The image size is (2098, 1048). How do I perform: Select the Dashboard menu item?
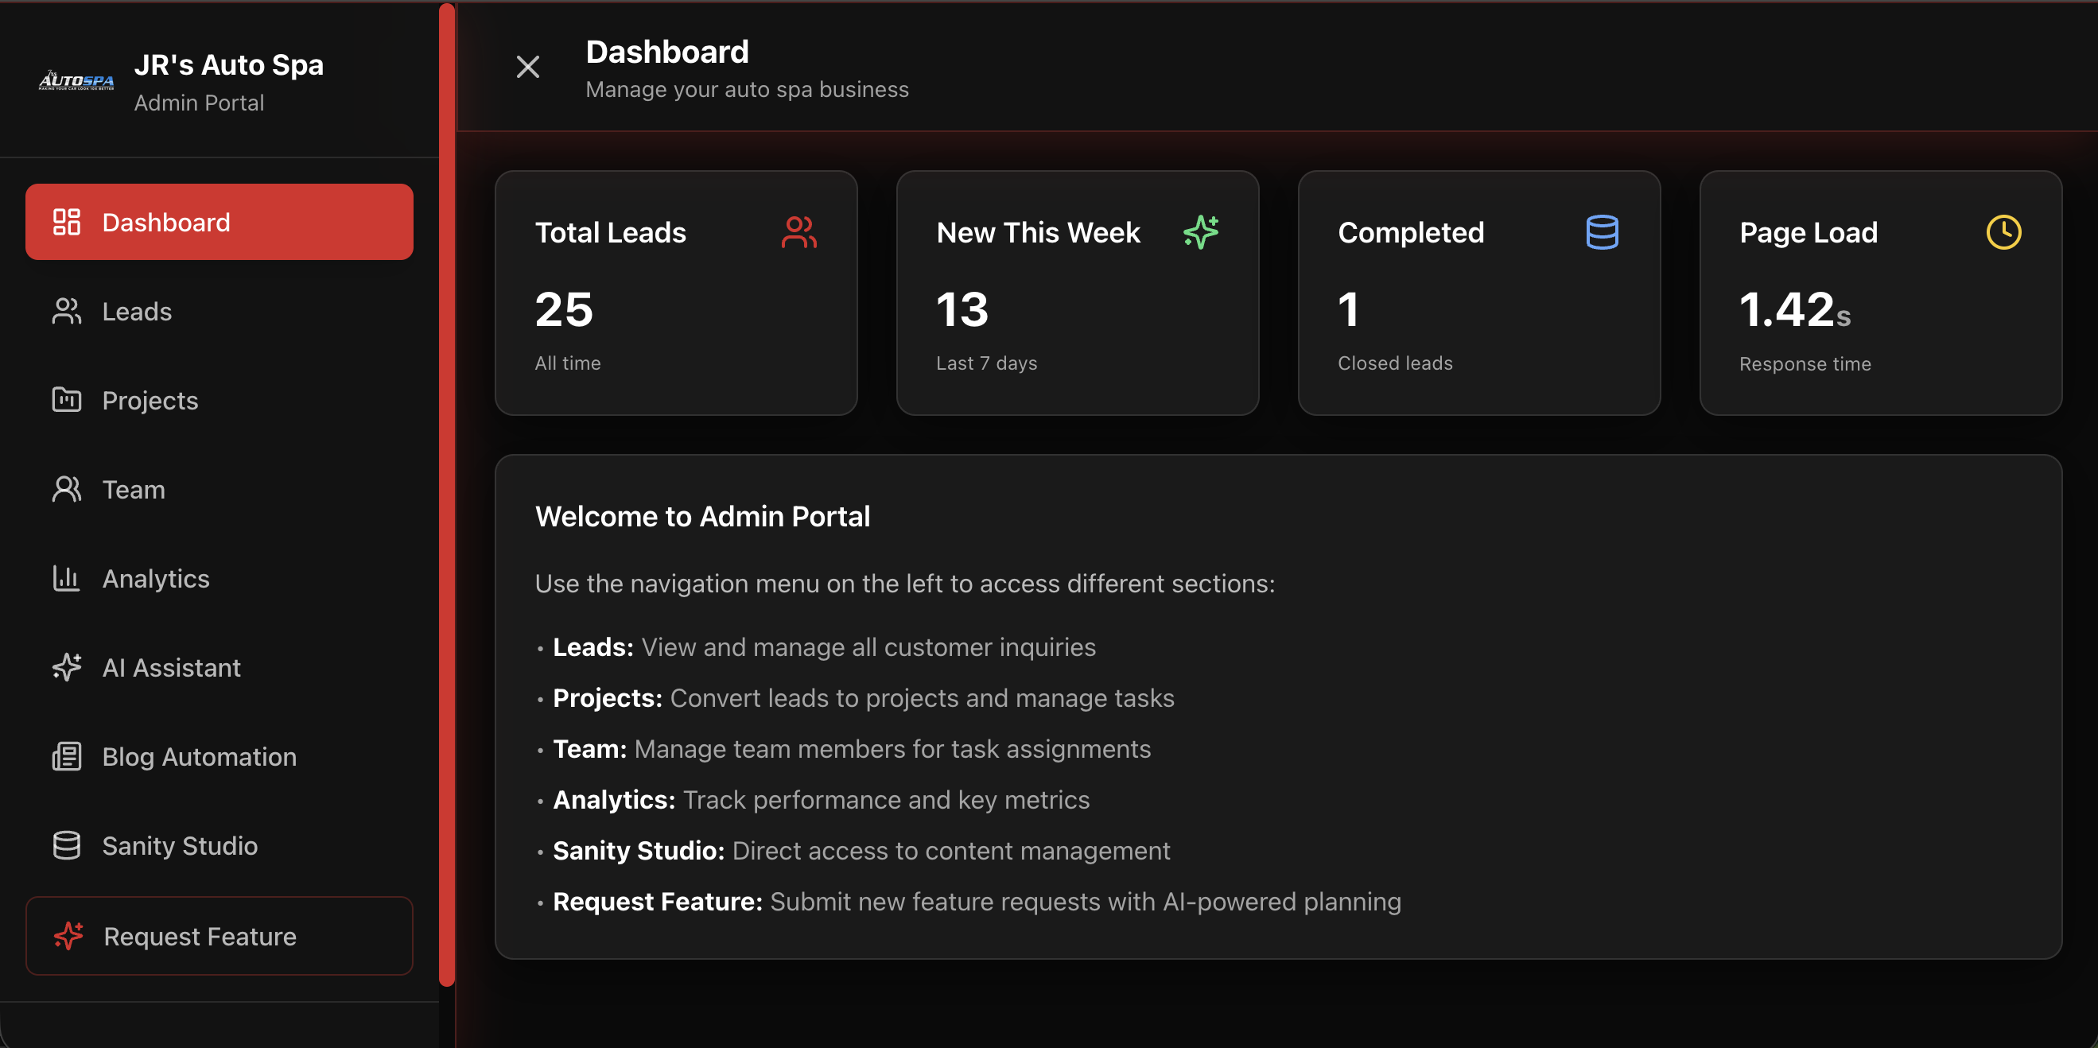tap(219, 223)
